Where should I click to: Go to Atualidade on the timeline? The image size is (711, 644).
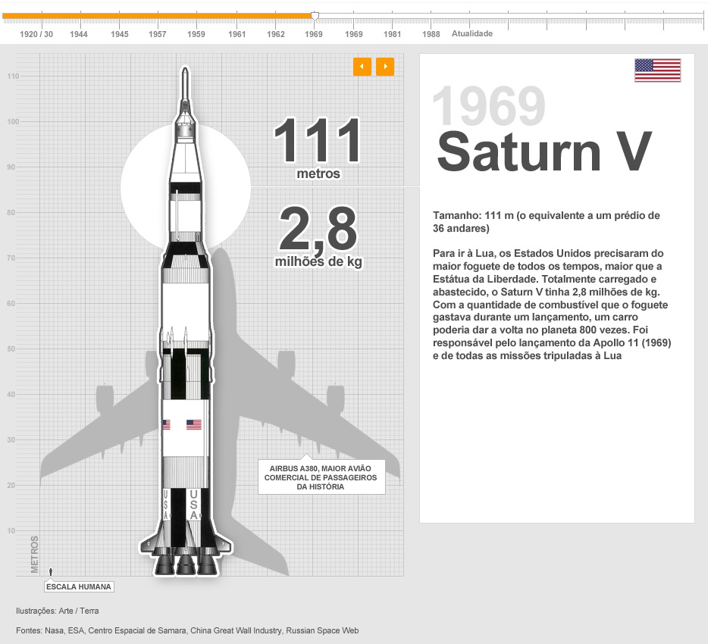click(472, 34)
